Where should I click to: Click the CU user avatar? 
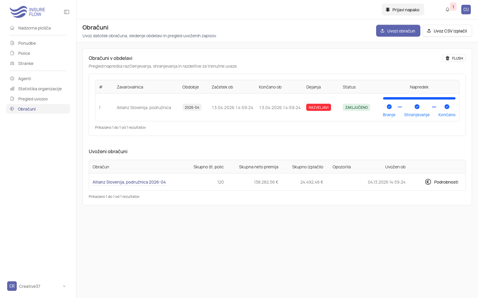[x=466, y=10]
